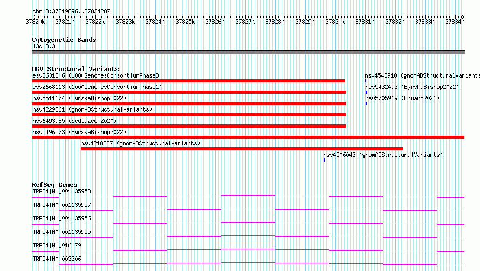Screen dimensions: 480x271
Task: Open transcript TRPC4|NM_016179
Action: (x=57, y=245)
